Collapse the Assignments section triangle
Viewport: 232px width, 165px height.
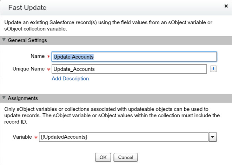coord(4,98)
